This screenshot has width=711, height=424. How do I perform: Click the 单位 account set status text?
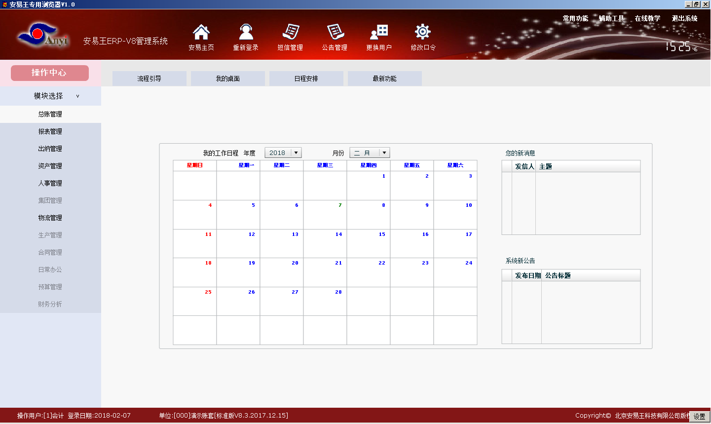click(x=224, y=416)
